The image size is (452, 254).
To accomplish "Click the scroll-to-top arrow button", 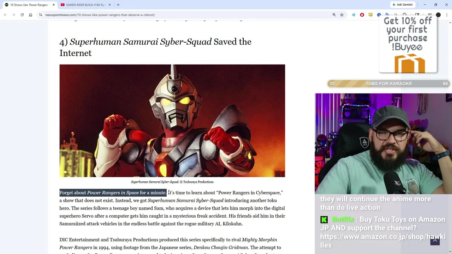I will point(435,240).
